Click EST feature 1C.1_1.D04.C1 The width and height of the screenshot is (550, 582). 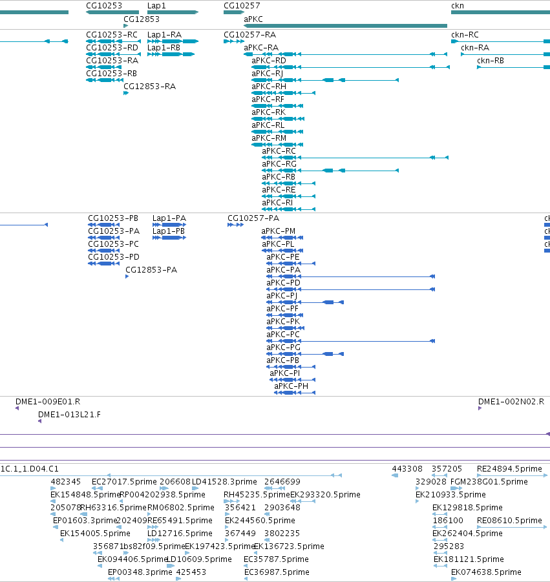171,475
